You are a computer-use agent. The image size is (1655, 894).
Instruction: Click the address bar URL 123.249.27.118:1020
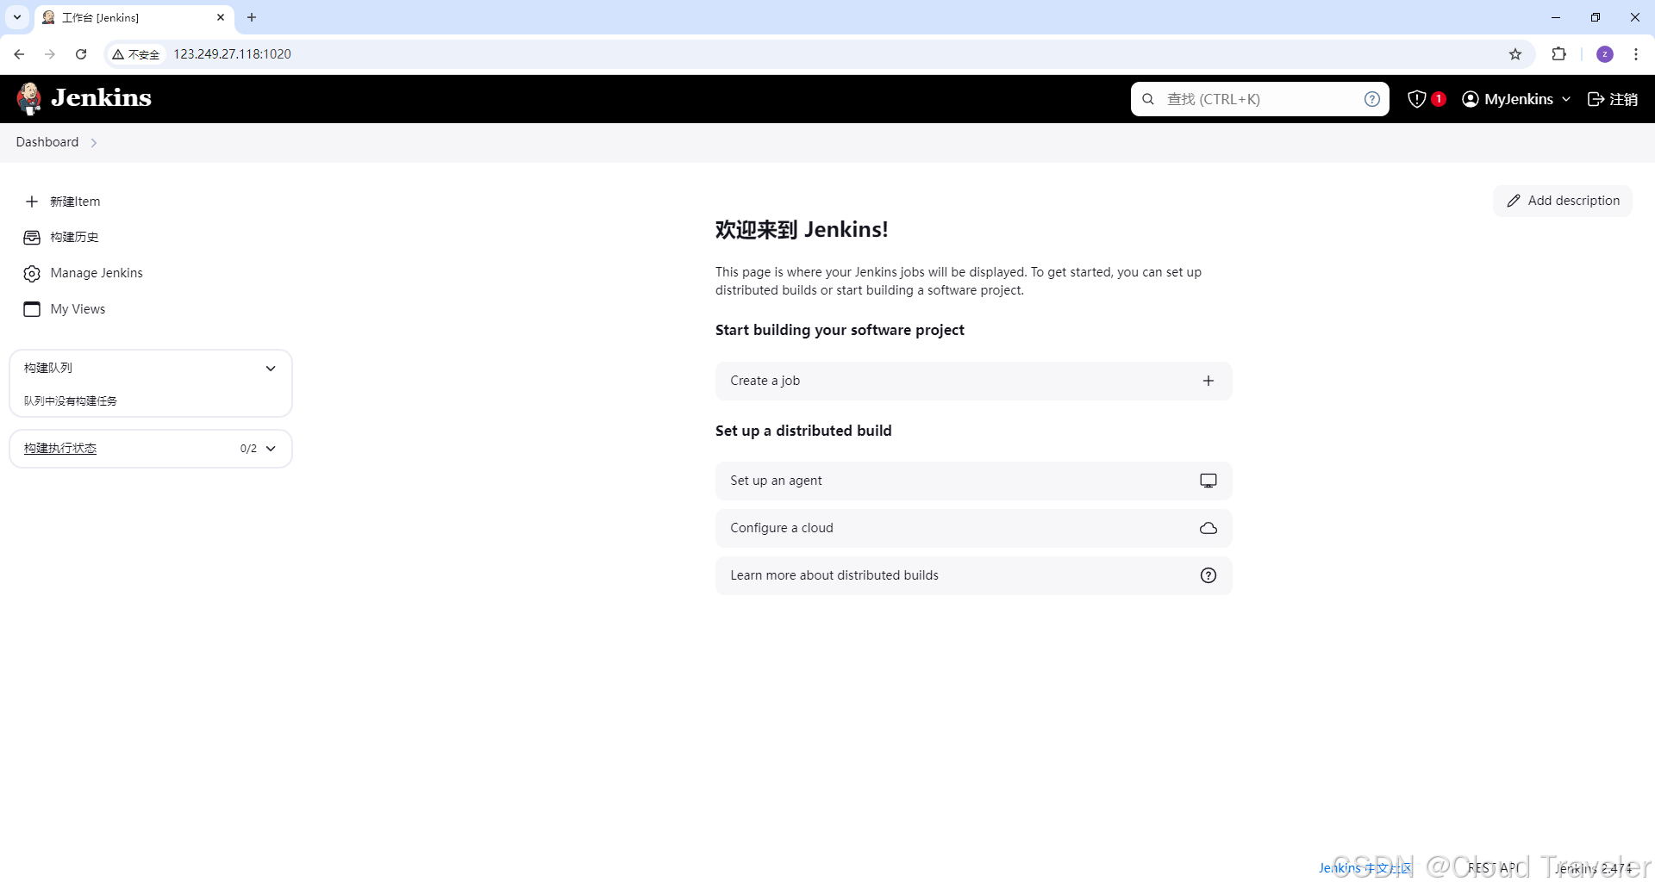pyautogui.click(x=233, y=54)
